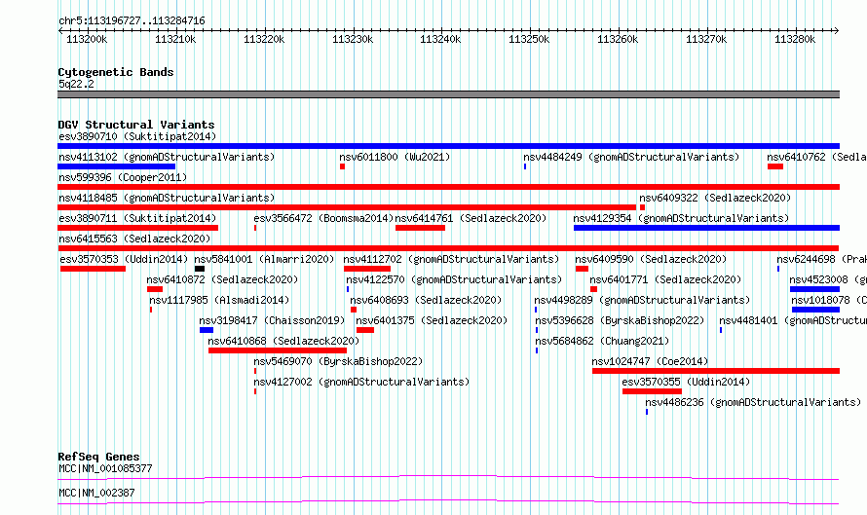Open nsv6410872 (Sedlazeck2020) label
The width and height of the screenshot is (867, 515).
pos(222,279)
